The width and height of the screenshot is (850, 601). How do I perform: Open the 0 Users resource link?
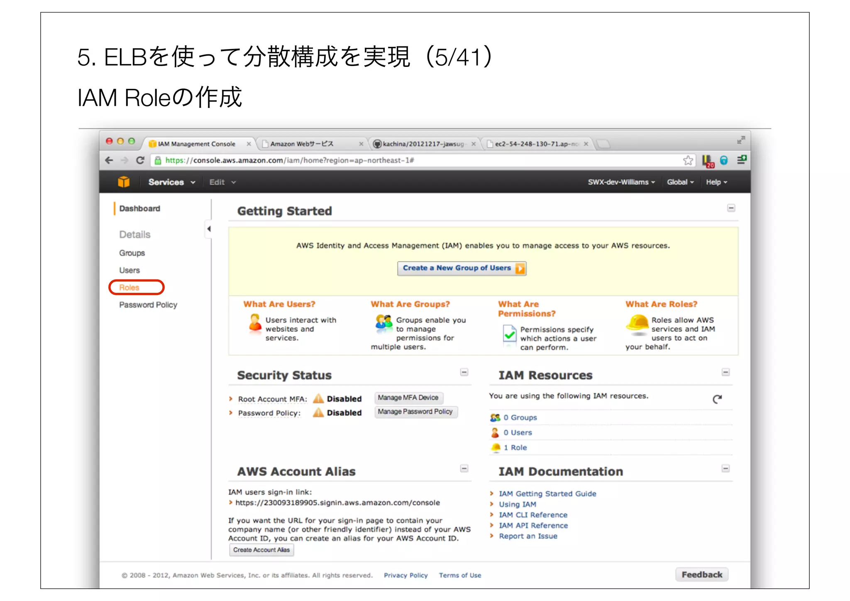[x=518, y=432]
